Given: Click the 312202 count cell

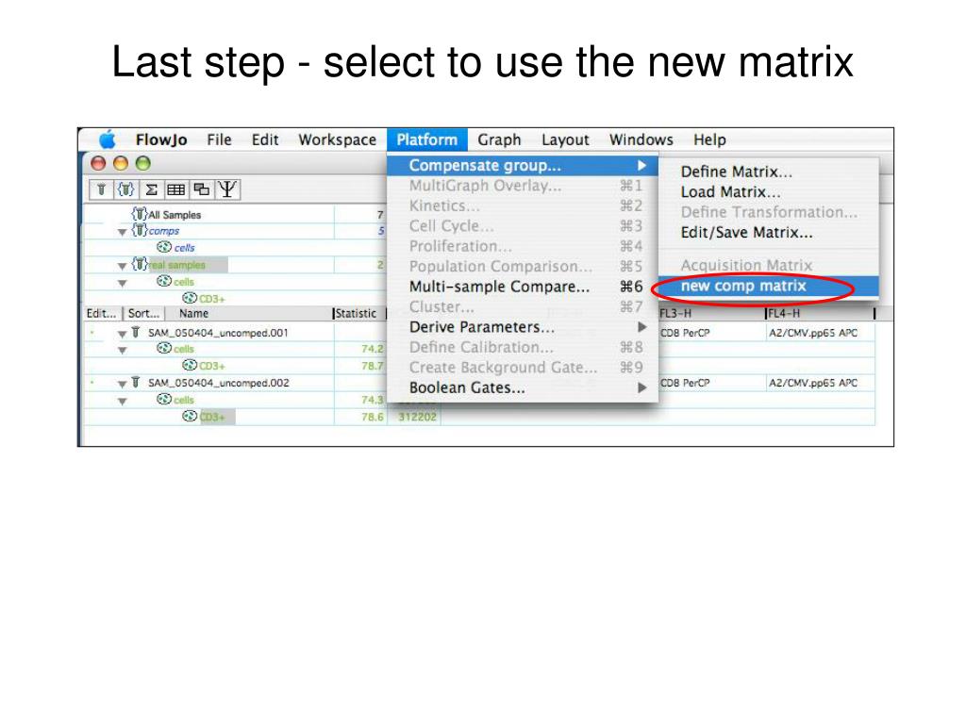Looking at the screenshot, I should pyautogui.click(x=417, y=417).
